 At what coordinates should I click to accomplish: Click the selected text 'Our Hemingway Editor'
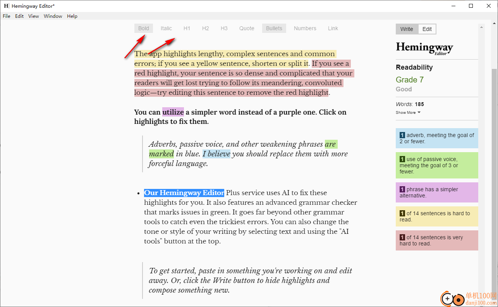point(184,193)
